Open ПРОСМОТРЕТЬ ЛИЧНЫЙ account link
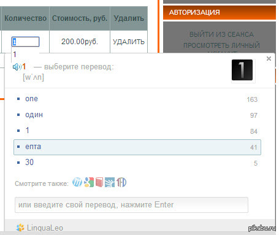Screen dimensions: 279x235 222,45
